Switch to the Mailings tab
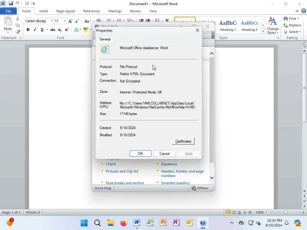Screen dimensions: 307x230 (115, 11)
